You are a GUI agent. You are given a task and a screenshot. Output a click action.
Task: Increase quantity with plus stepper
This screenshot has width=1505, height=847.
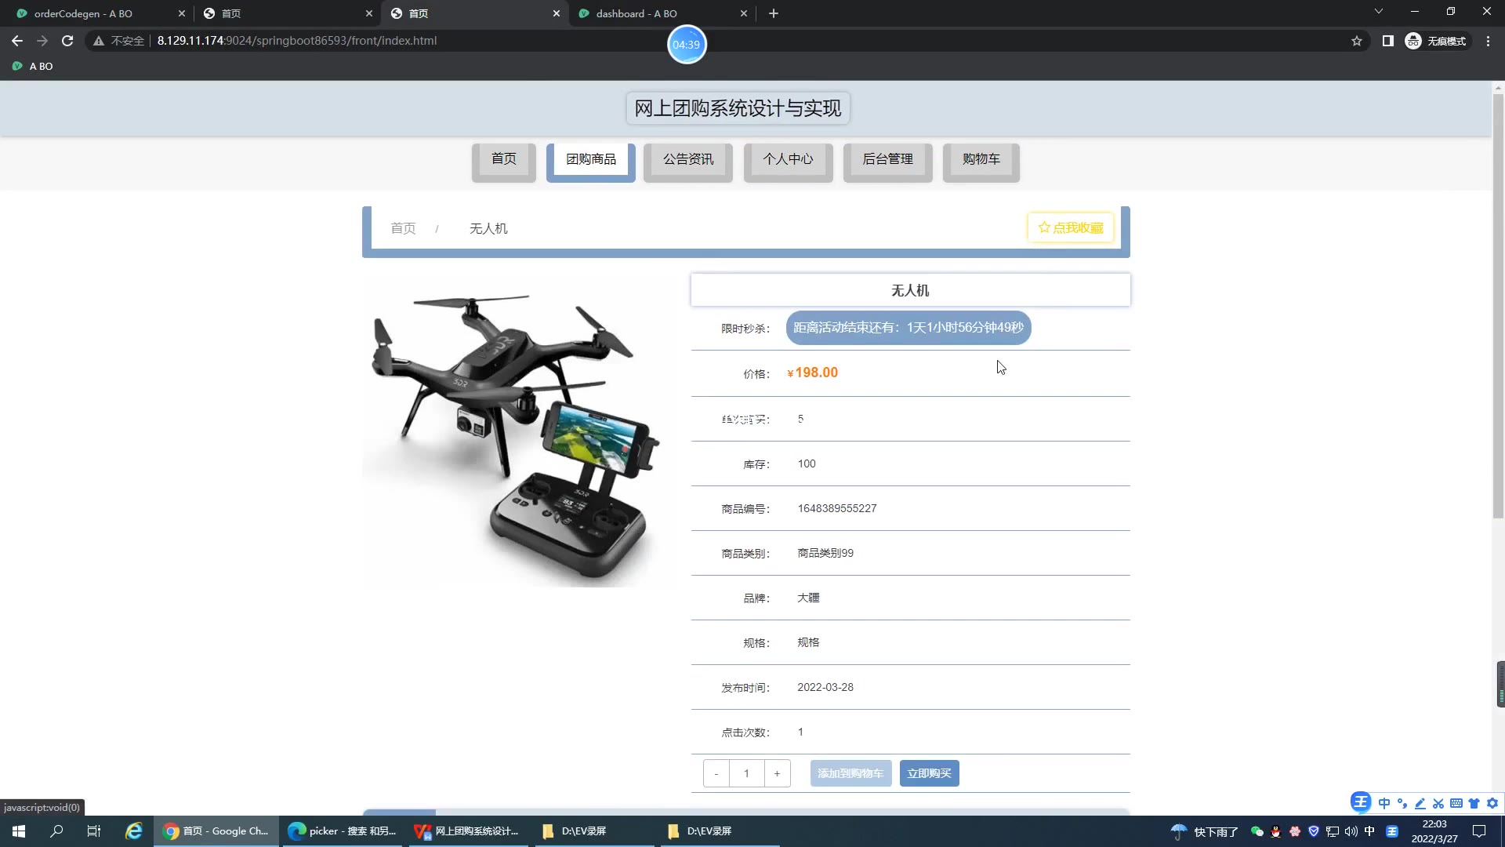point(777,773)
